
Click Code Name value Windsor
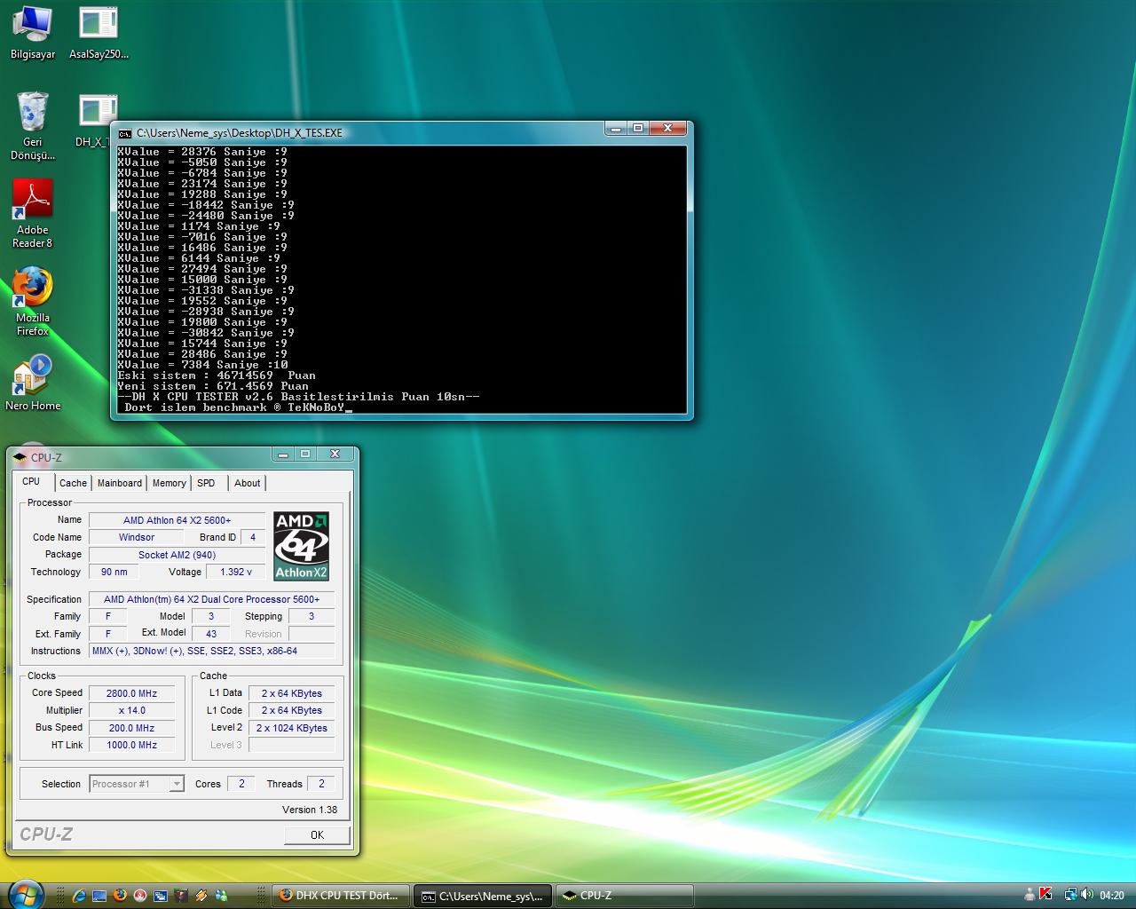pos(136,537)
